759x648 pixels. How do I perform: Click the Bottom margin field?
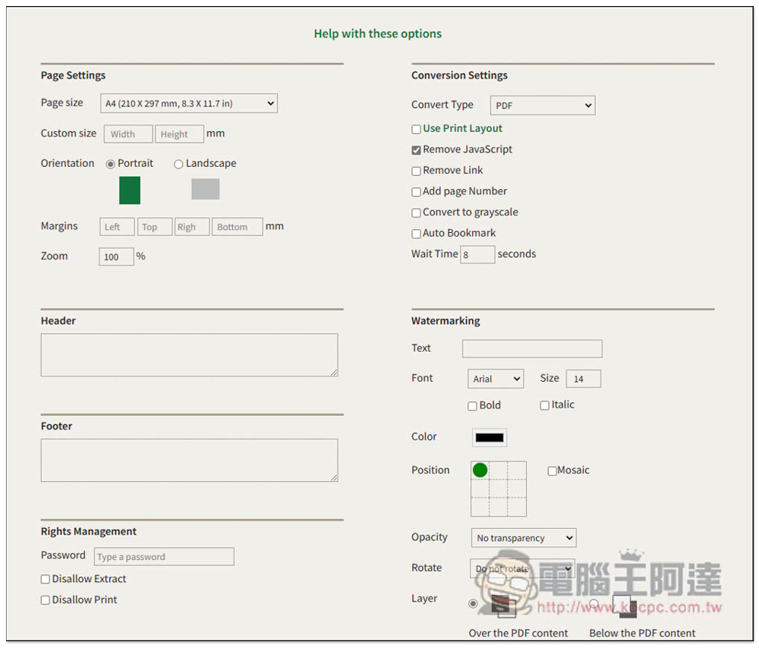[237, 226]
